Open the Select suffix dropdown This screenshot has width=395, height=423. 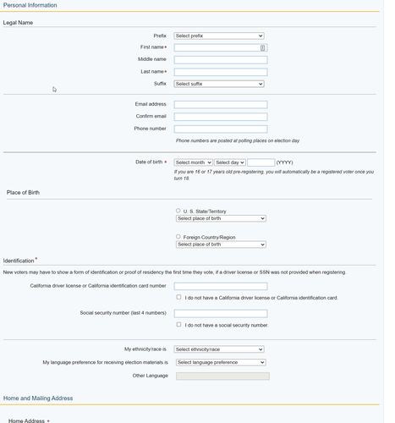pyautogui.click(x=219, y=84)
